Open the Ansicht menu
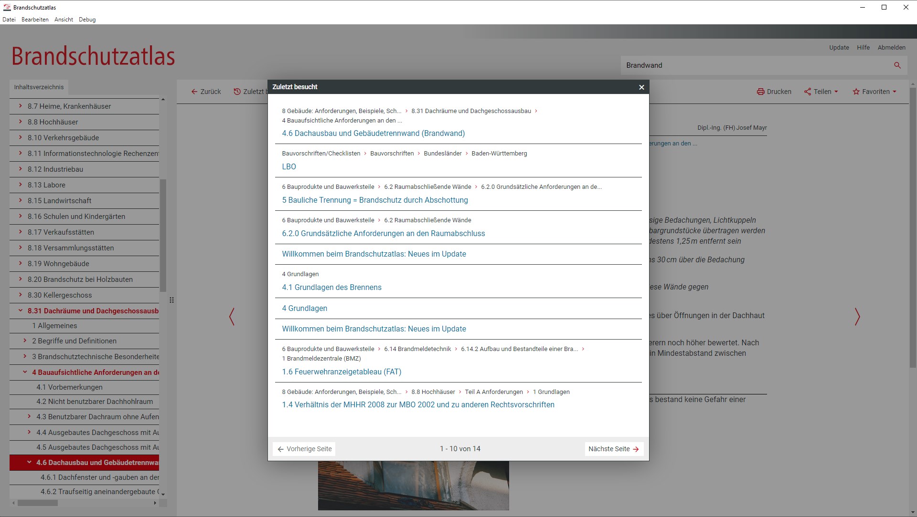 tap(64, 20)
